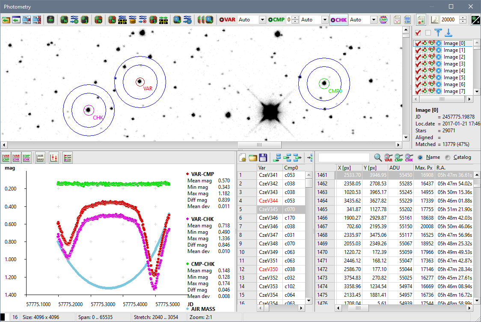Select the CHK mode tab button

[x=339, y=19]
